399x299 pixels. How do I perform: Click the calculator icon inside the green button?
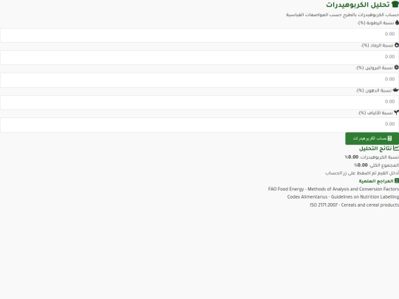pyautogui.click(x=389, y=139)
